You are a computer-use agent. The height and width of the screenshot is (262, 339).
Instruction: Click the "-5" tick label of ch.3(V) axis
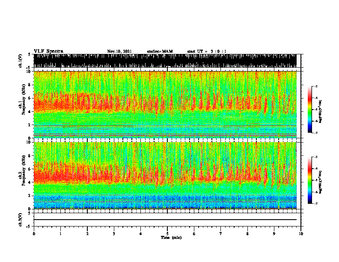(29, 226)
